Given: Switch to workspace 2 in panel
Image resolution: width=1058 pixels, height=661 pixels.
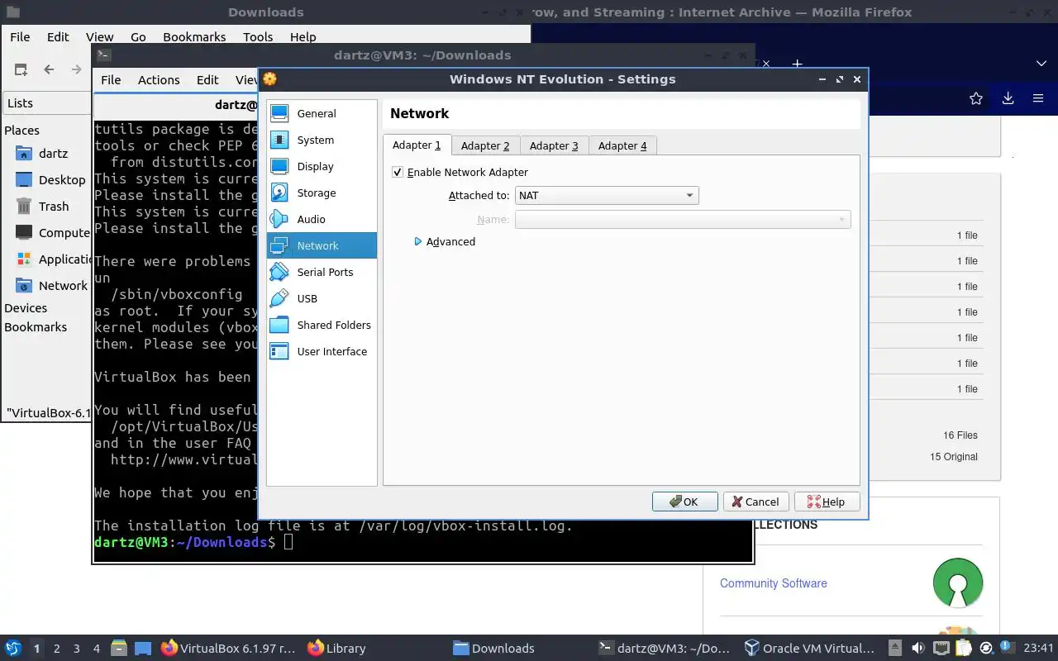Looking at the screenshot, I should pyautogui.click(x=57, y=648).
